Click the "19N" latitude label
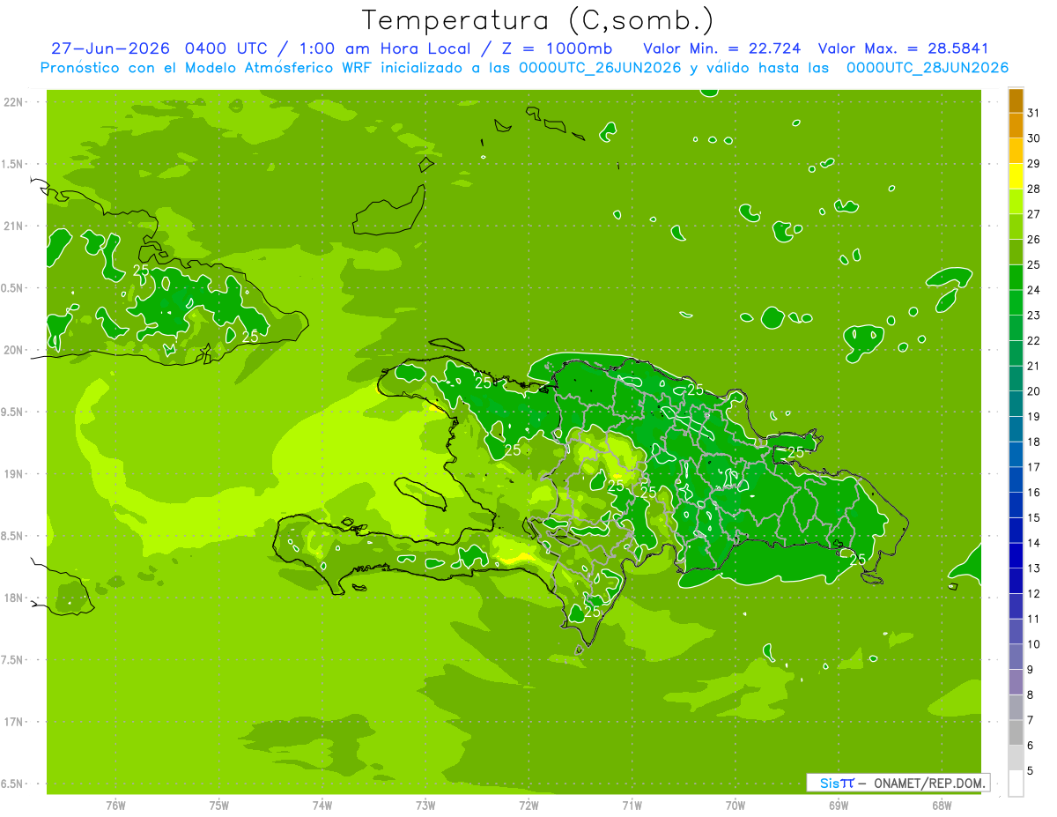This screenshot has width=1057, height=817. [13, 473]
